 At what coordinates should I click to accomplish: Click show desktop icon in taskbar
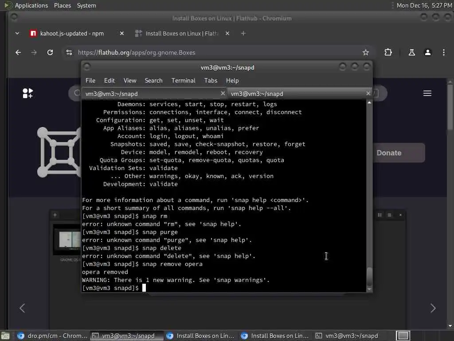pyautogui.click(x=5, y=336)
